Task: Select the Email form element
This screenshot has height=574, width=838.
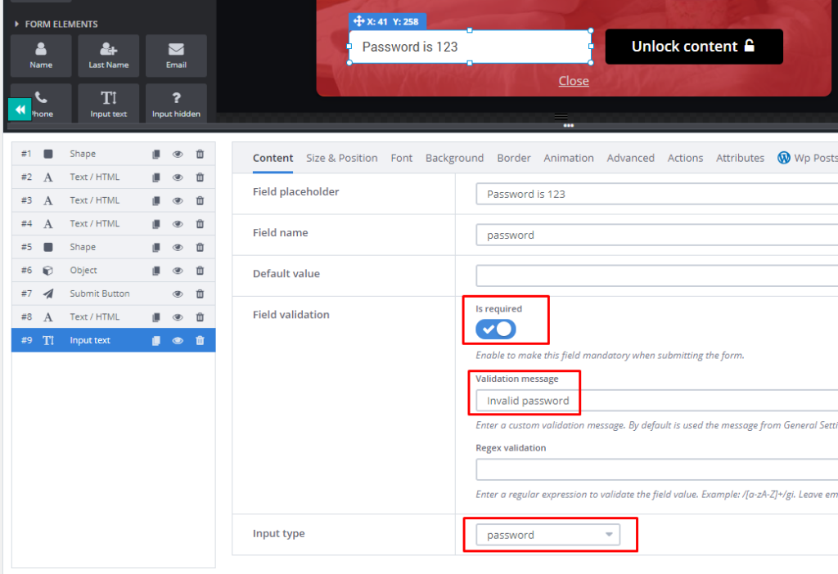Action: coord(176,55)
